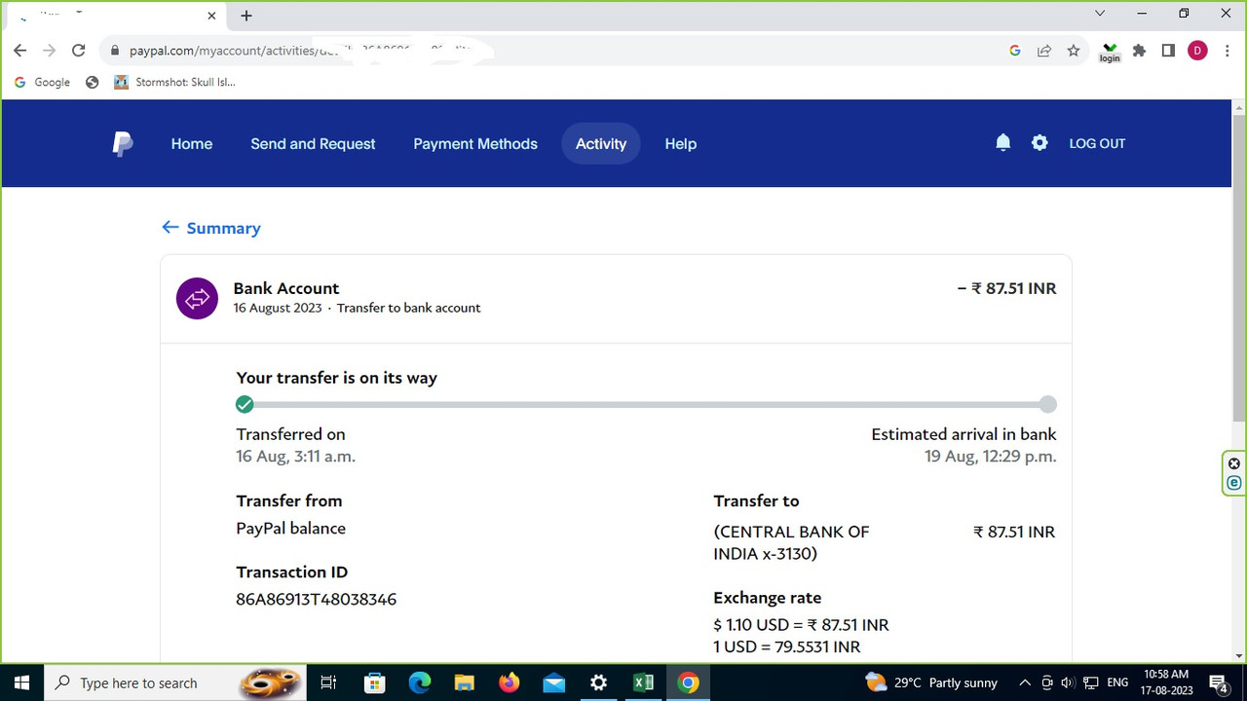Reload the PayPal page
This screenshot has width=1247, height=701.
click(x=79, y=51)
